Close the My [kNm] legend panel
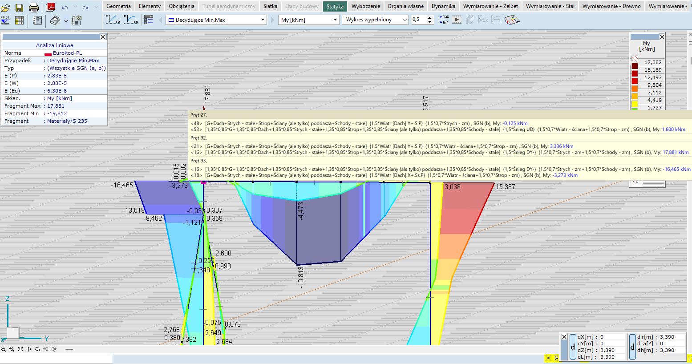The height and width of the screenshot is (364, 692). tap(662, 37)
